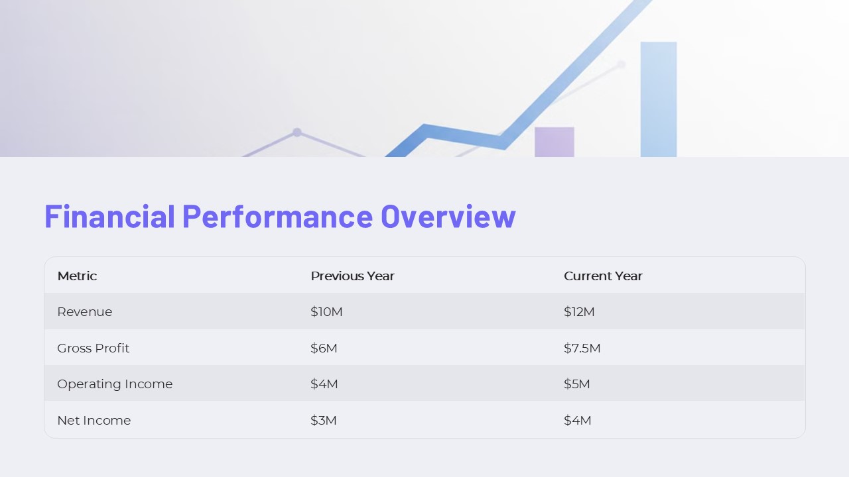
Task: Click the $5M operating income cell
Action: click(x=576, y=384)
